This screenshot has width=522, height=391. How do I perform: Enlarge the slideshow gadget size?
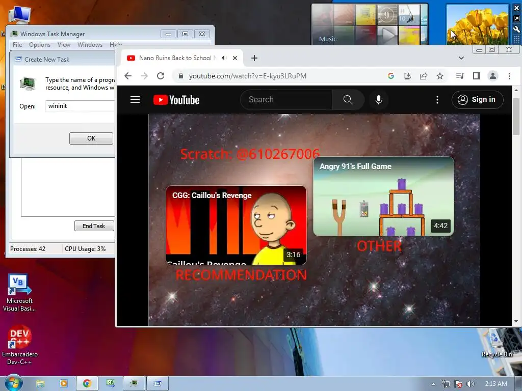pyautogui.click(x=517, y=19)
